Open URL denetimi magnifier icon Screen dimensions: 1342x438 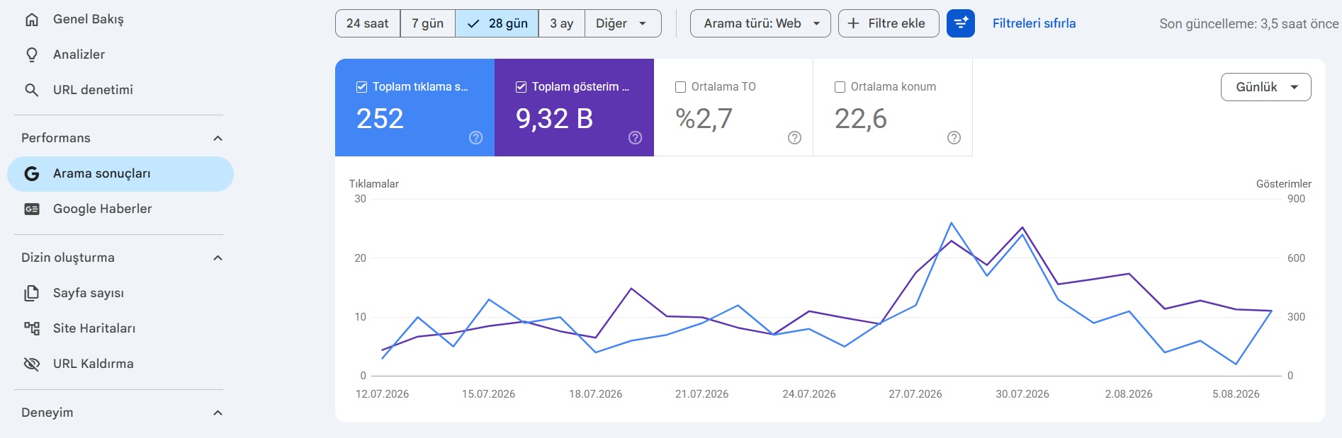(x=32, y=90)
